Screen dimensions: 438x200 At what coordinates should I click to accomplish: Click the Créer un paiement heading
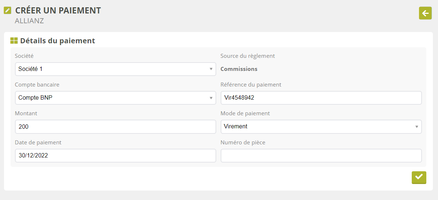(58, 11)
